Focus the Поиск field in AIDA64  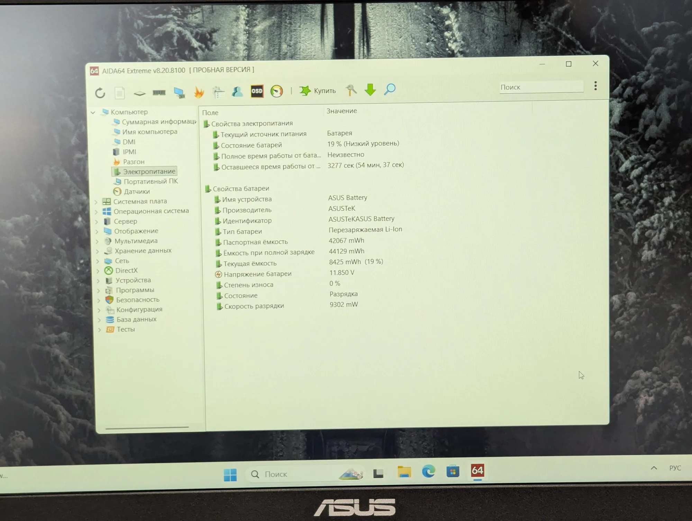[x=541, y=87]
